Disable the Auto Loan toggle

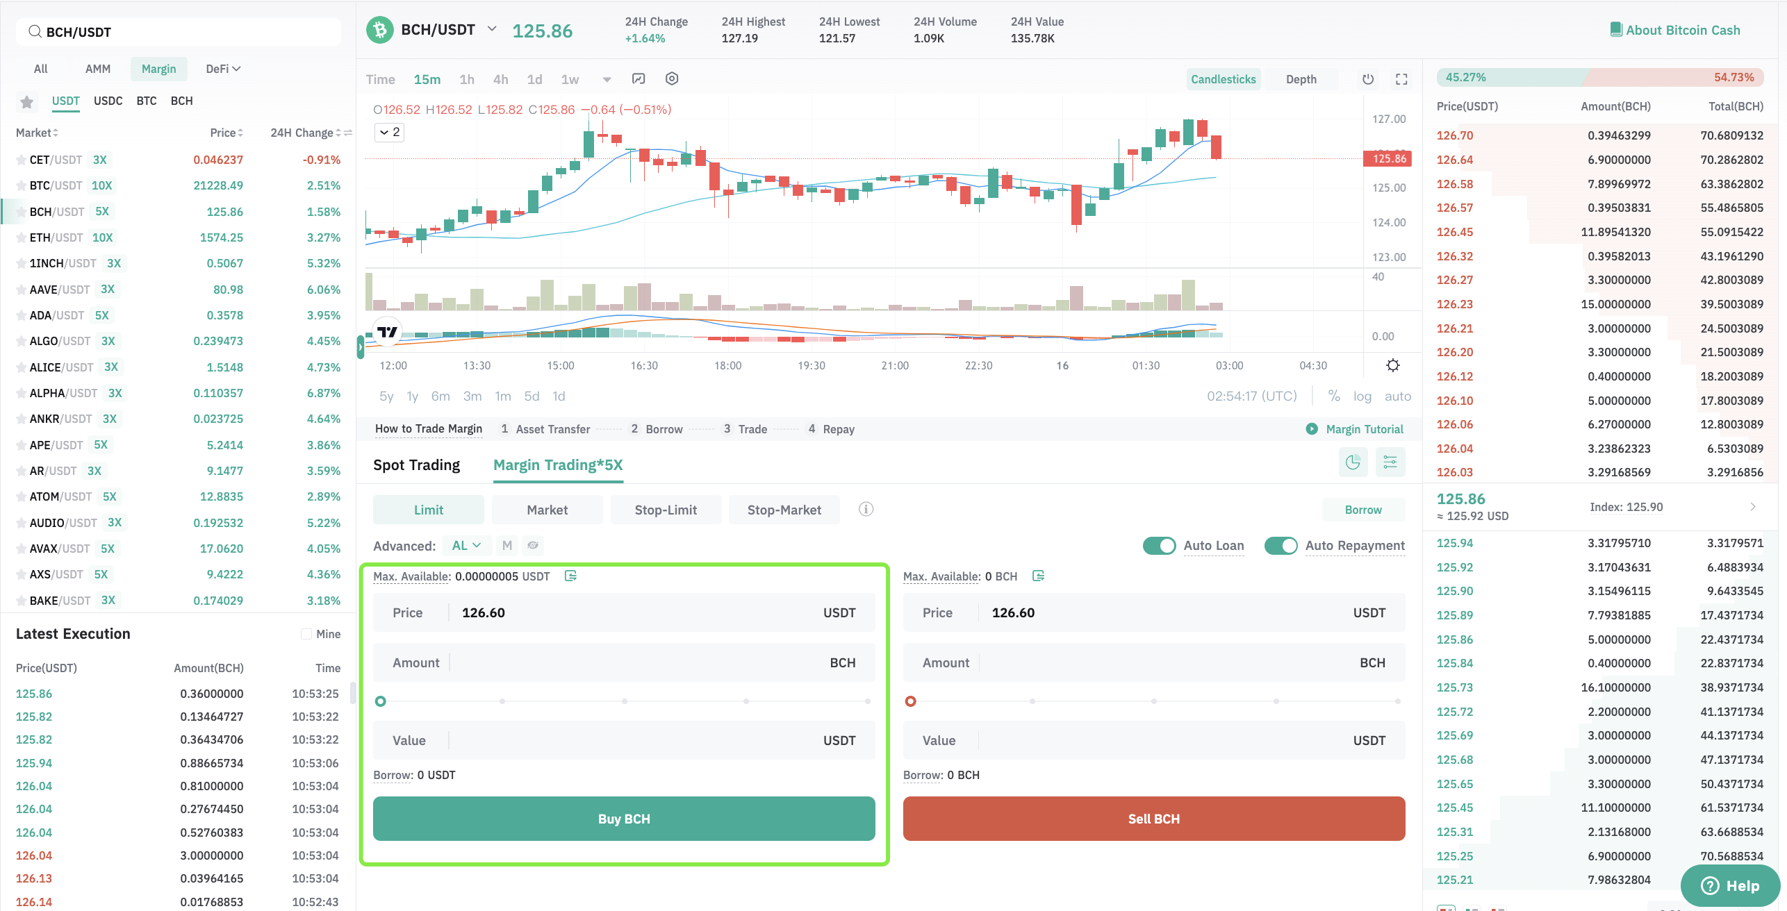point(1159,546)
